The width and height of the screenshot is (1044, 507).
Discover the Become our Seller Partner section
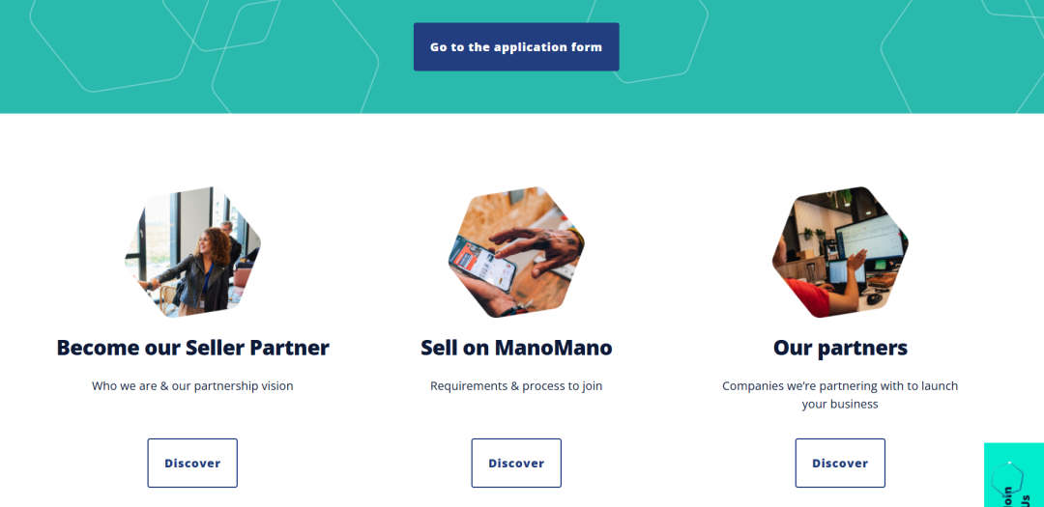(x=192, y=464)
